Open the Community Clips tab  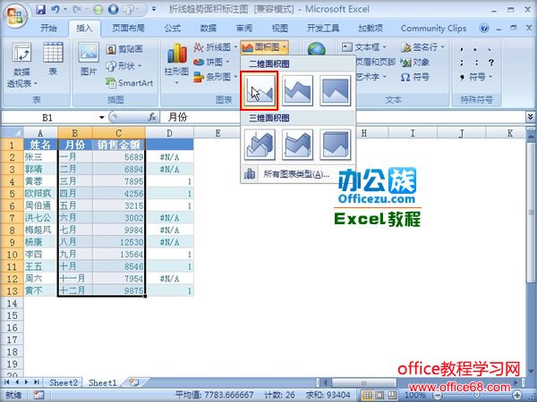coord(433,28)
